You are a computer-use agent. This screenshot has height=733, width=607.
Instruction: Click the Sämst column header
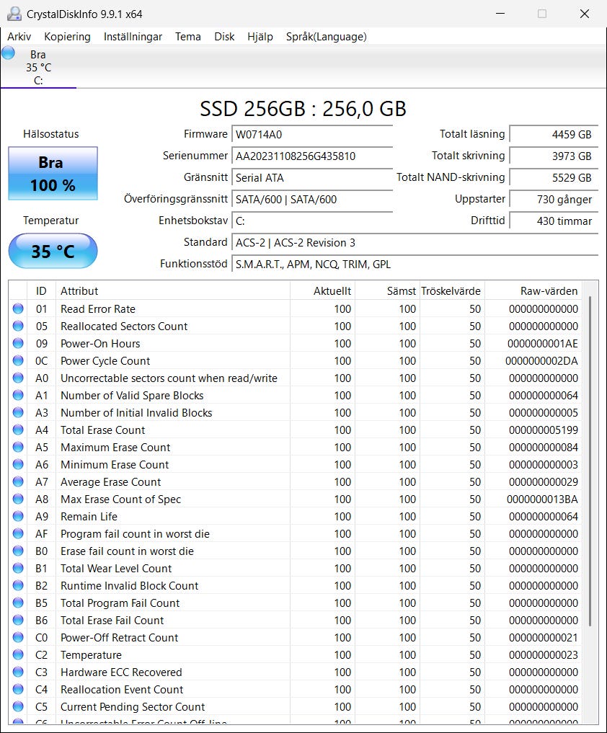pyautogui.click(x=388, y=290)
